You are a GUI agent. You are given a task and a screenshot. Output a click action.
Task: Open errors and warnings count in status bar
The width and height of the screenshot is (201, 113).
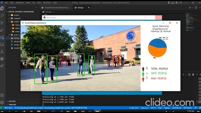pos(8,108)
